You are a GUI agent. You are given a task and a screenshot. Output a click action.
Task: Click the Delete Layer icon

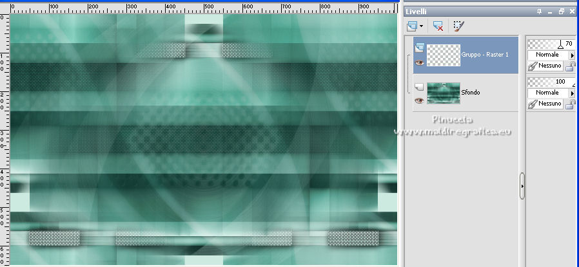coord(438,26)
